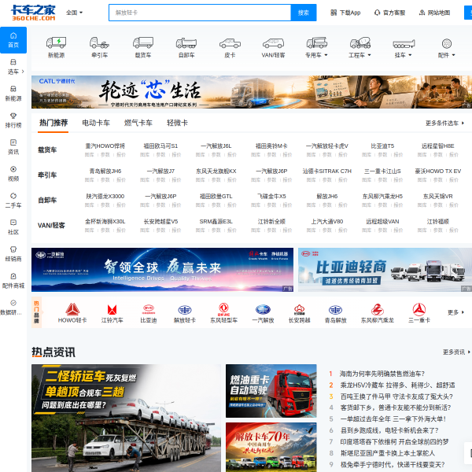Expand 更多条件选车 link
Screen dimensions: 472x472
(x=444, y=124)
